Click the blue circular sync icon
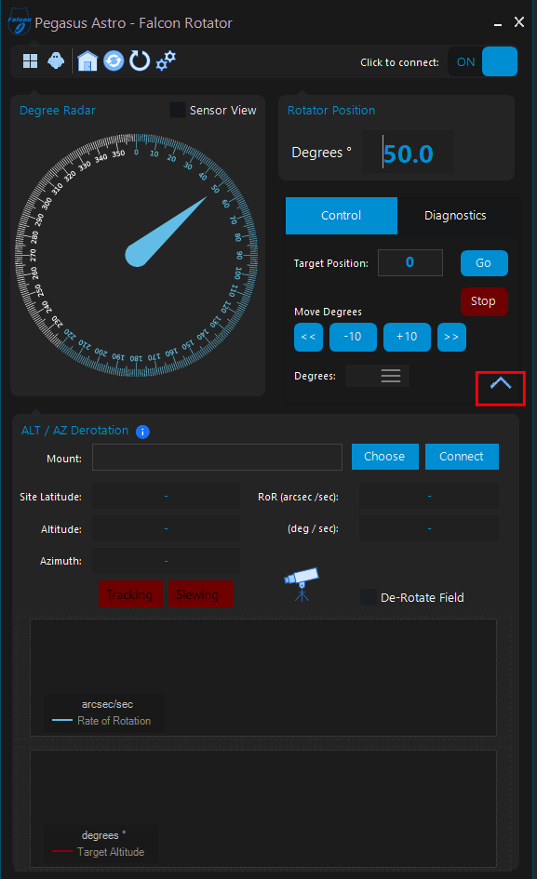 pos(114,60)
